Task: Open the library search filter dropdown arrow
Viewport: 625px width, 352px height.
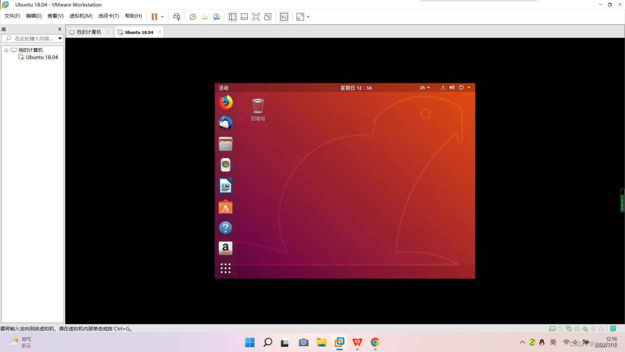Action: click(60, 39)
